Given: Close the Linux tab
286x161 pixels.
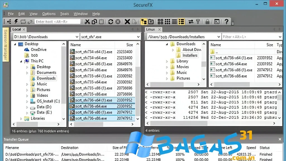Looking at the screenshot, I should click(159, 29).
